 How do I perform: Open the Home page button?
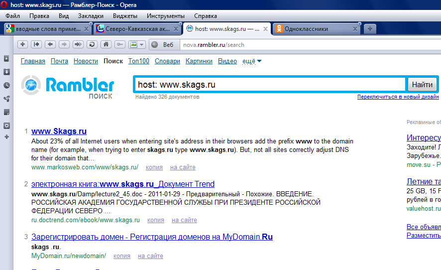click(x=106, y=44)
